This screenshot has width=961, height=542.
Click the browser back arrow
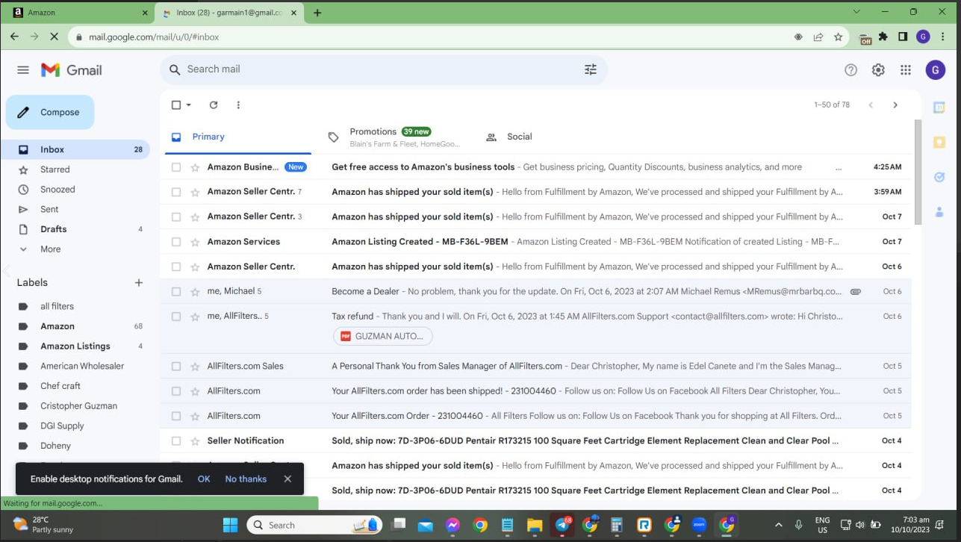coord(15,37)
